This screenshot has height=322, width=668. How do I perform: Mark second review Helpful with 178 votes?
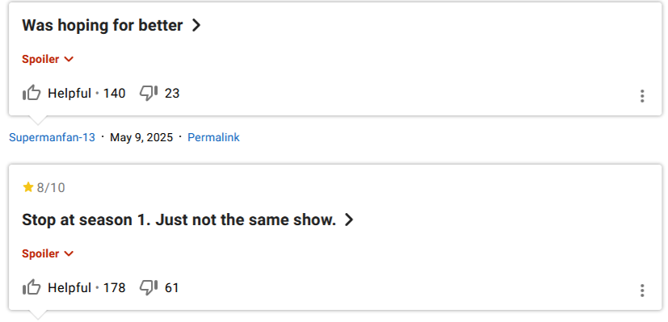(74, 287)
